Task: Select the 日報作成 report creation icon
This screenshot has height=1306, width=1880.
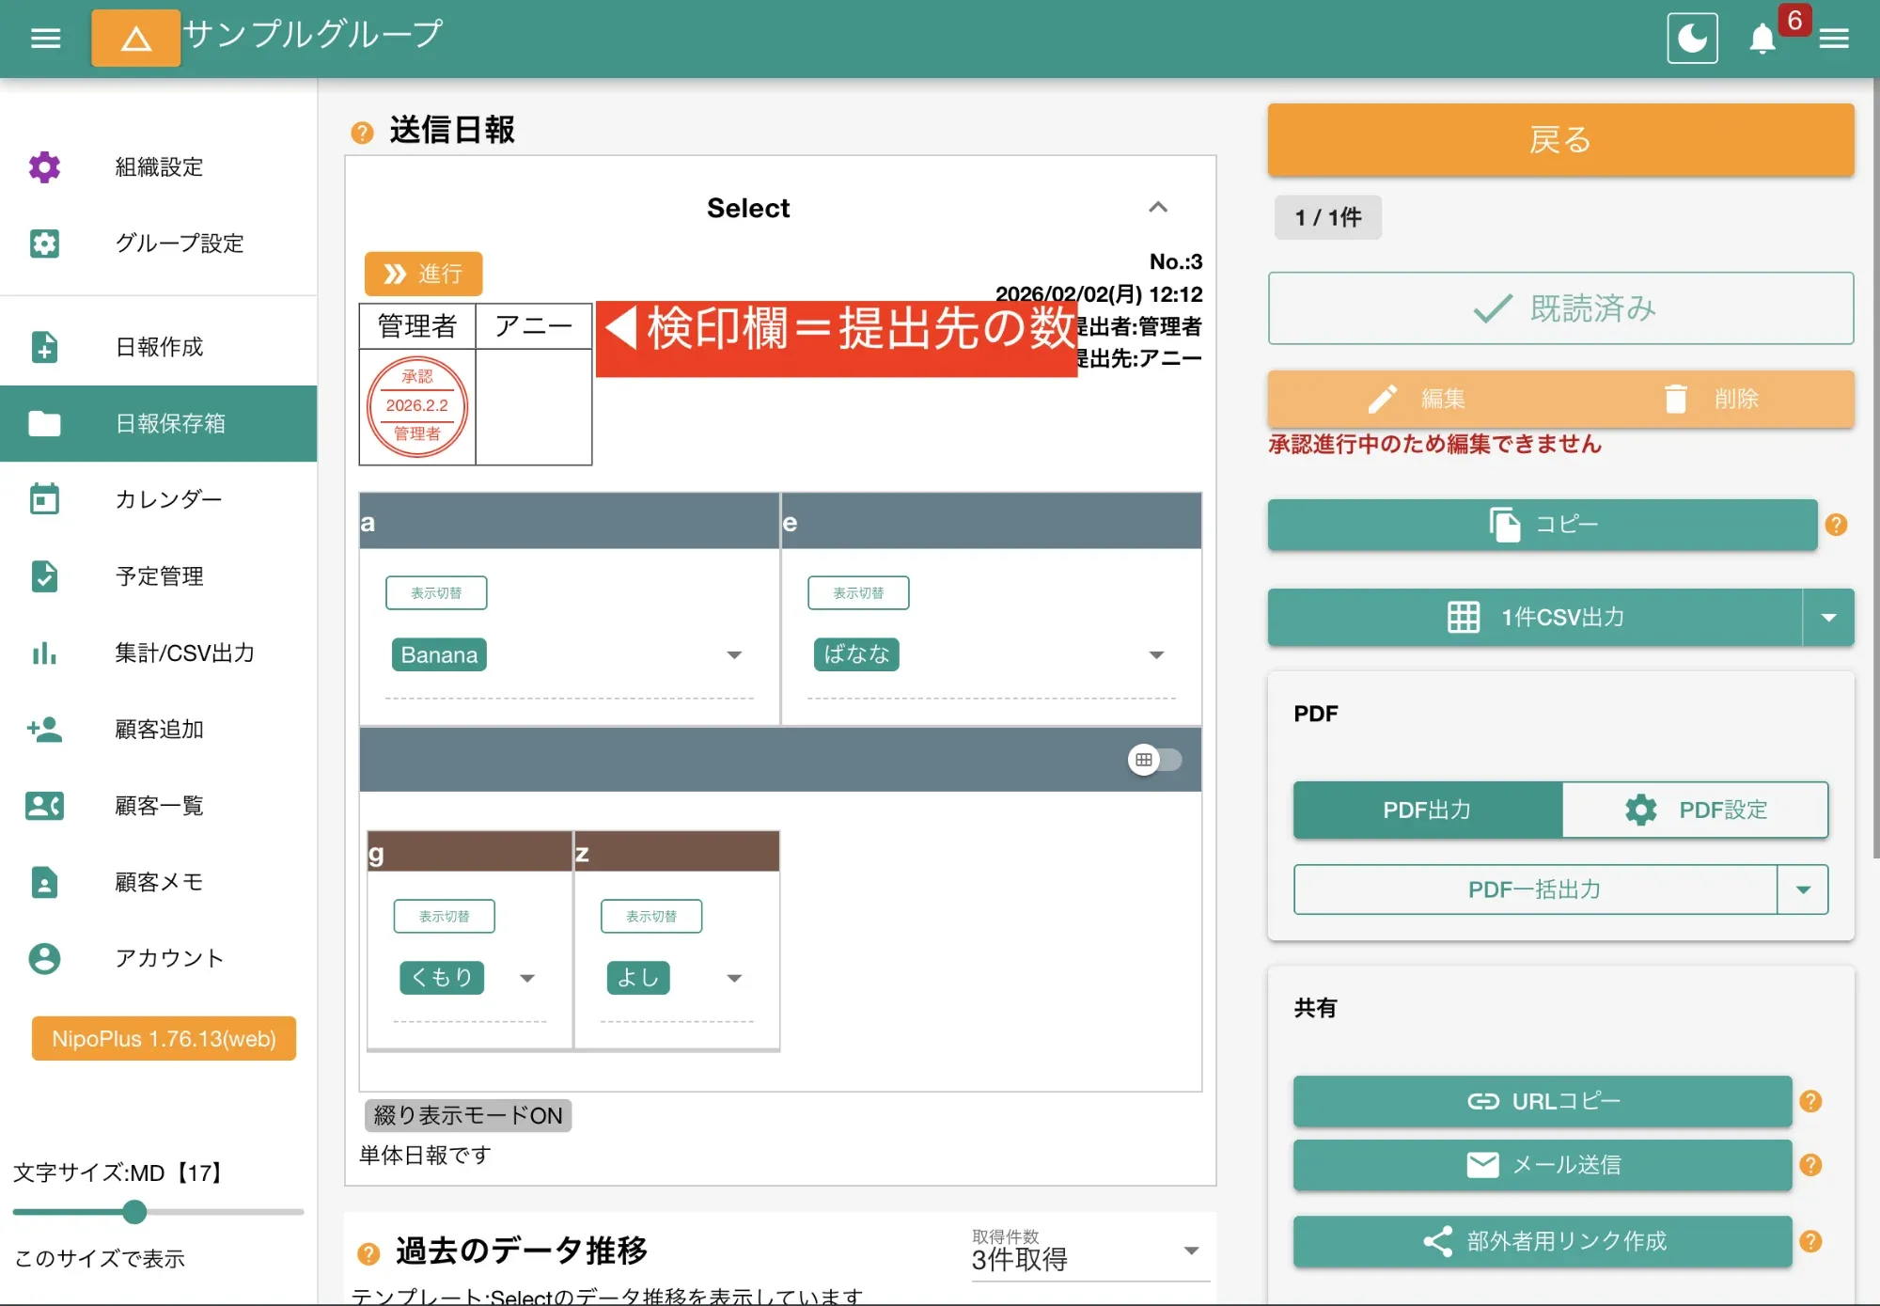Action: pos(44,347)
